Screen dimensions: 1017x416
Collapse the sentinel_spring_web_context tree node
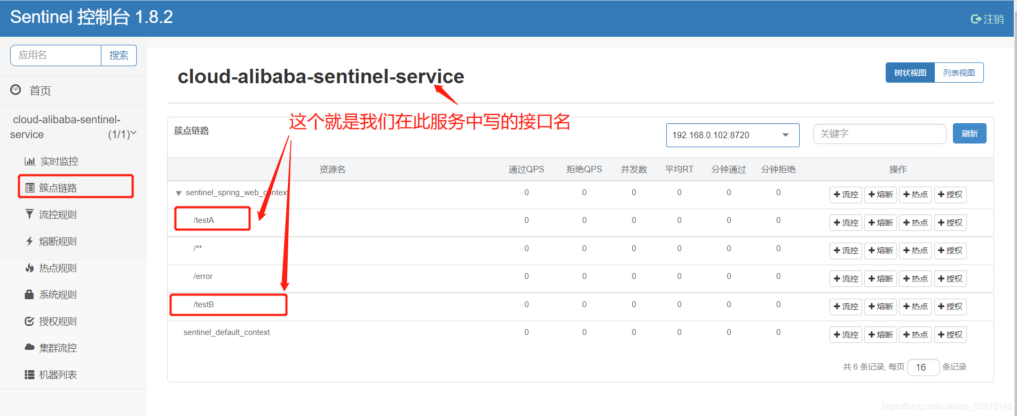pos(178,193)
